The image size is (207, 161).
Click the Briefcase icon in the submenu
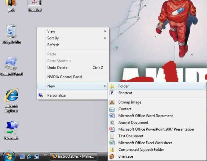coord(112,156)
